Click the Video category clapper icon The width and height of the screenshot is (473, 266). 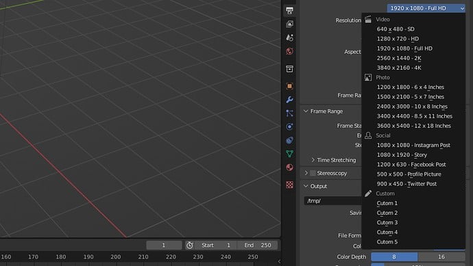point(368,20)
